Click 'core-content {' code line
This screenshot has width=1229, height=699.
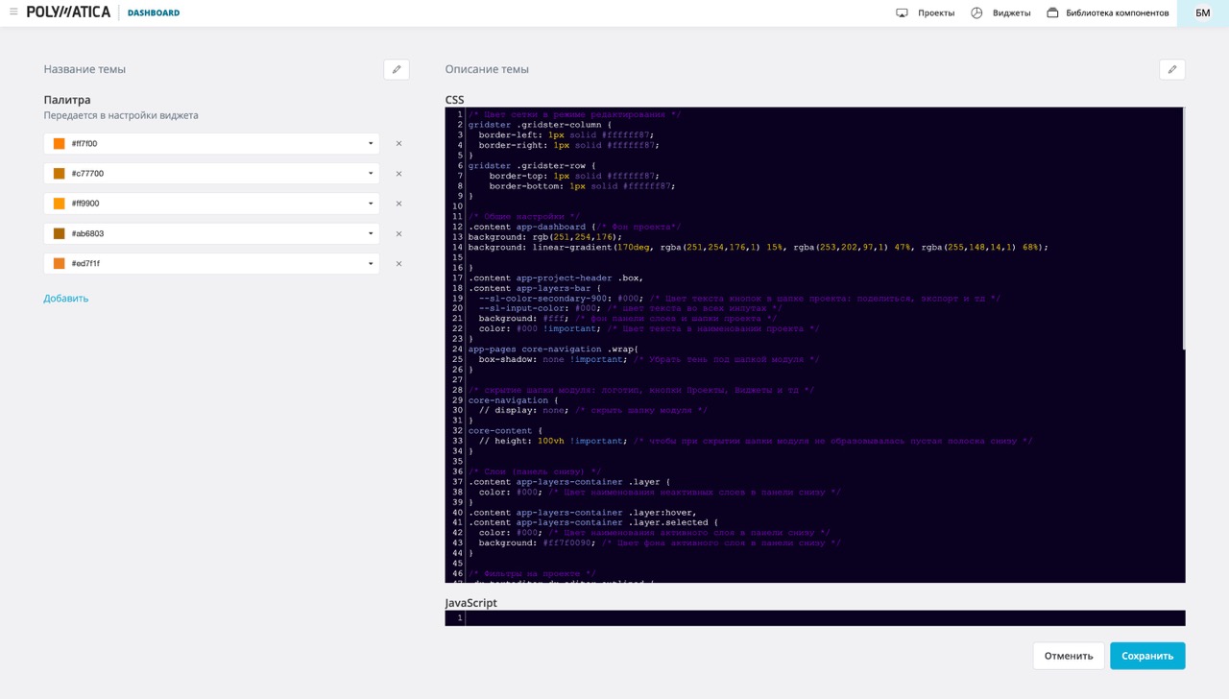[505, 431]
